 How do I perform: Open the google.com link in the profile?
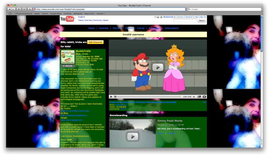[71, 120]
